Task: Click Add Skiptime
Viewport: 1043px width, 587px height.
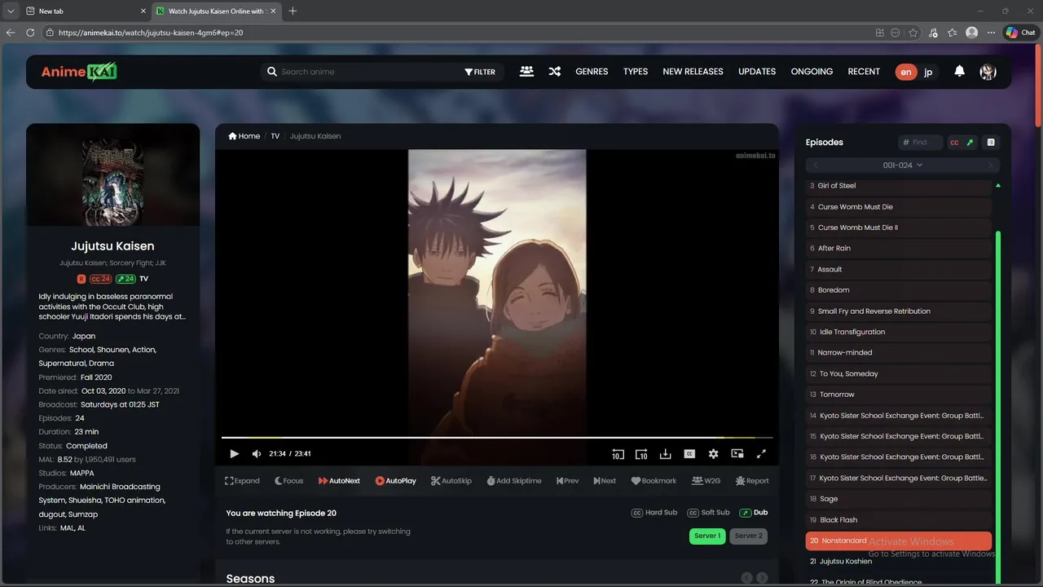Action: [x=514, y=481]
